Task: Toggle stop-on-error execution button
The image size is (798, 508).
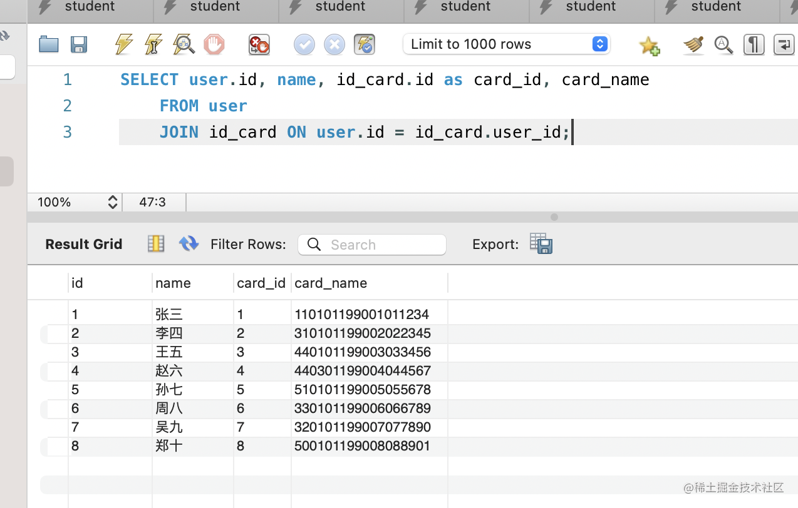Action: point(259,44)
